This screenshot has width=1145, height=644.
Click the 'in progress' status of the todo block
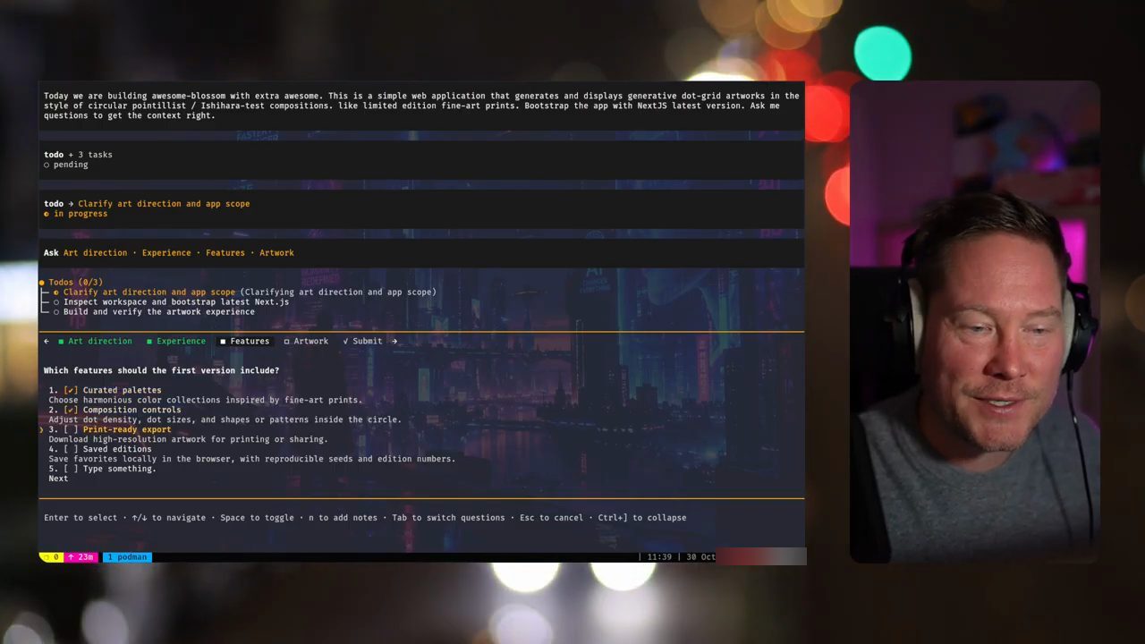(76, 214)
